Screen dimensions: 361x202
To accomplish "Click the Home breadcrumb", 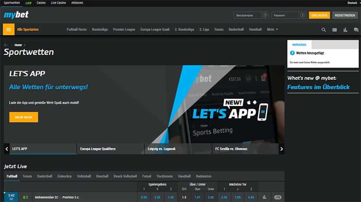I will tap(18, 45).
